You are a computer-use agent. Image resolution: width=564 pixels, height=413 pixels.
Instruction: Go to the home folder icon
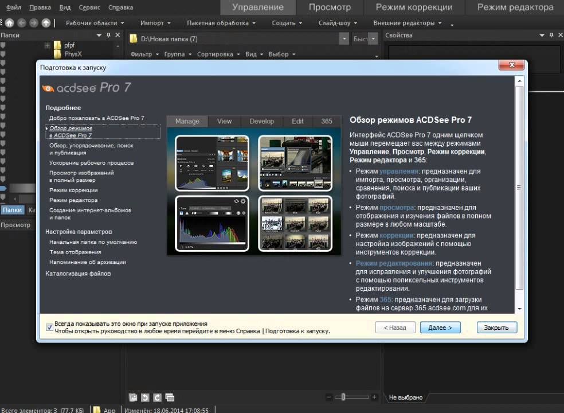[x=9, y=23]
